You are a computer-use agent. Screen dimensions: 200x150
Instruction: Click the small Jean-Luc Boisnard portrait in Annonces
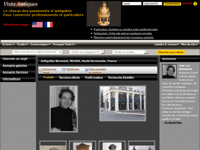pyautogui.click(x=169, y=71)
